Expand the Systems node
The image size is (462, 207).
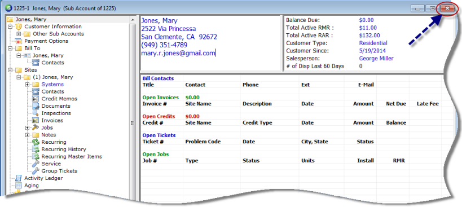(x=28, y=85)
